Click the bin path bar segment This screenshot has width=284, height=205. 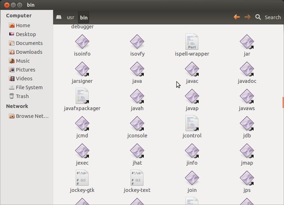pyautogui.click(x=84, y=17)
